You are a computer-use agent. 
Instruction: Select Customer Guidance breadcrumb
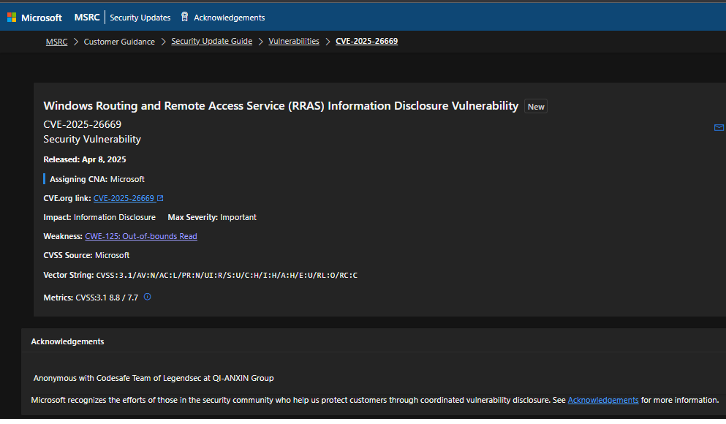pyautogui.click(x=119, y=42)
